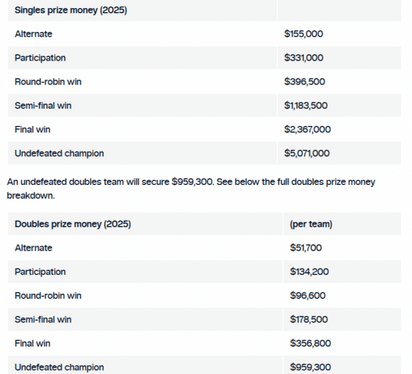This screenshot has width=412, height=374.
Task: Click the $356,800 doubles final amount
Action: click(x=310, y=344)
